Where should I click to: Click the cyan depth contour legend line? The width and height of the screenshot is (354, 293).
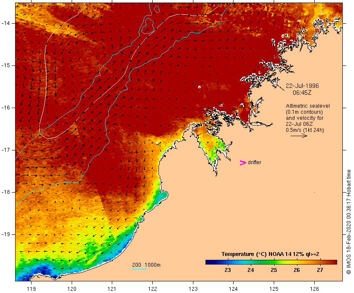point(139,269)
